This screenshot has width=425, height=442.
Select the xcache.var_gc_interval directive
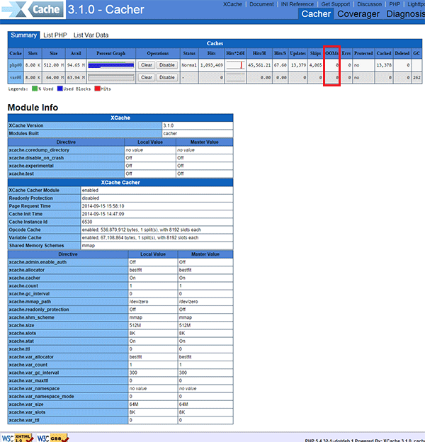tap(34, 373)
